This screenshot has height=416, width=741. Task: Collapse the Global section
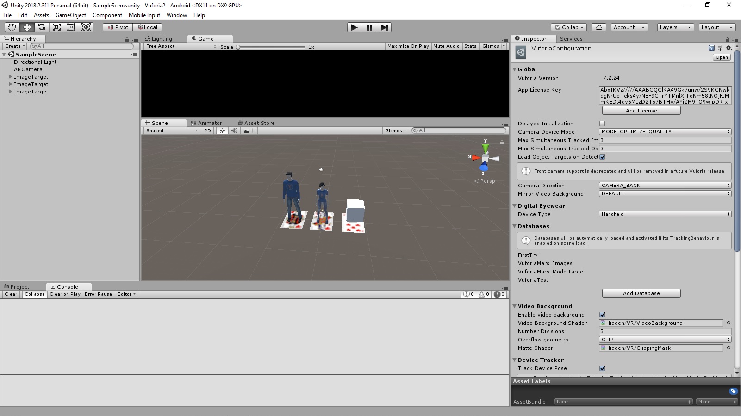pos(514,69)
